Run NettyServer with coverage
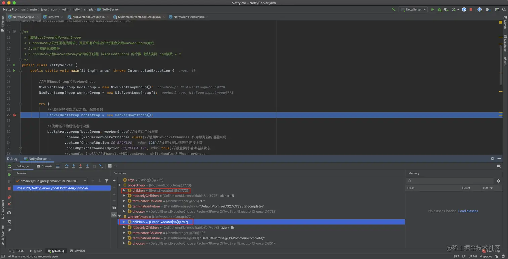This screenshot has width=508, height=259. pyautogui.click(x=446, y=9)
